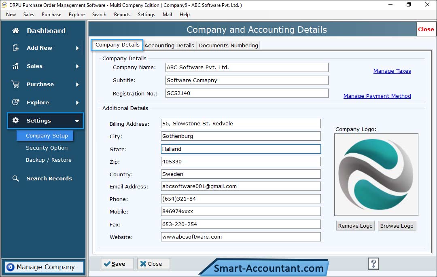Viewport: 437px width, 277px height.
Task: Open Backup / Restore option
Action: (49, 160)
